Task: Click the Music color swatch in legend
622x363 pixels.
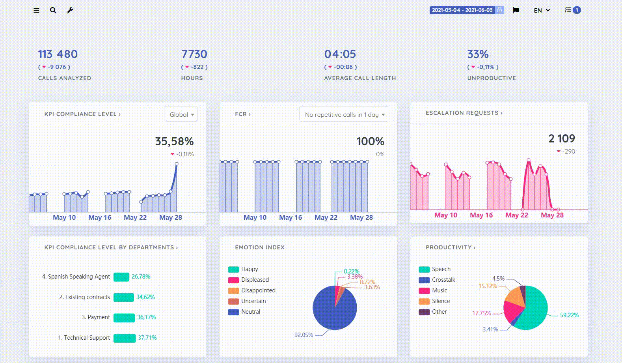Action: (424, 290)
